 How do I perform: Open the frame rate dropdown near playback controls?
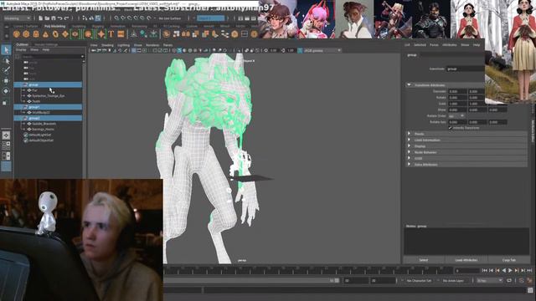pos(490,281)
